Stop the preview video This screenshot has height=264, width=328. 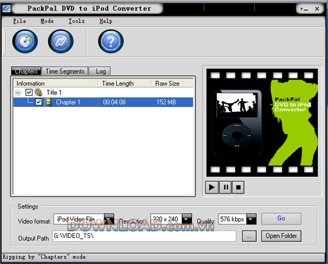[x=238, y=187]
